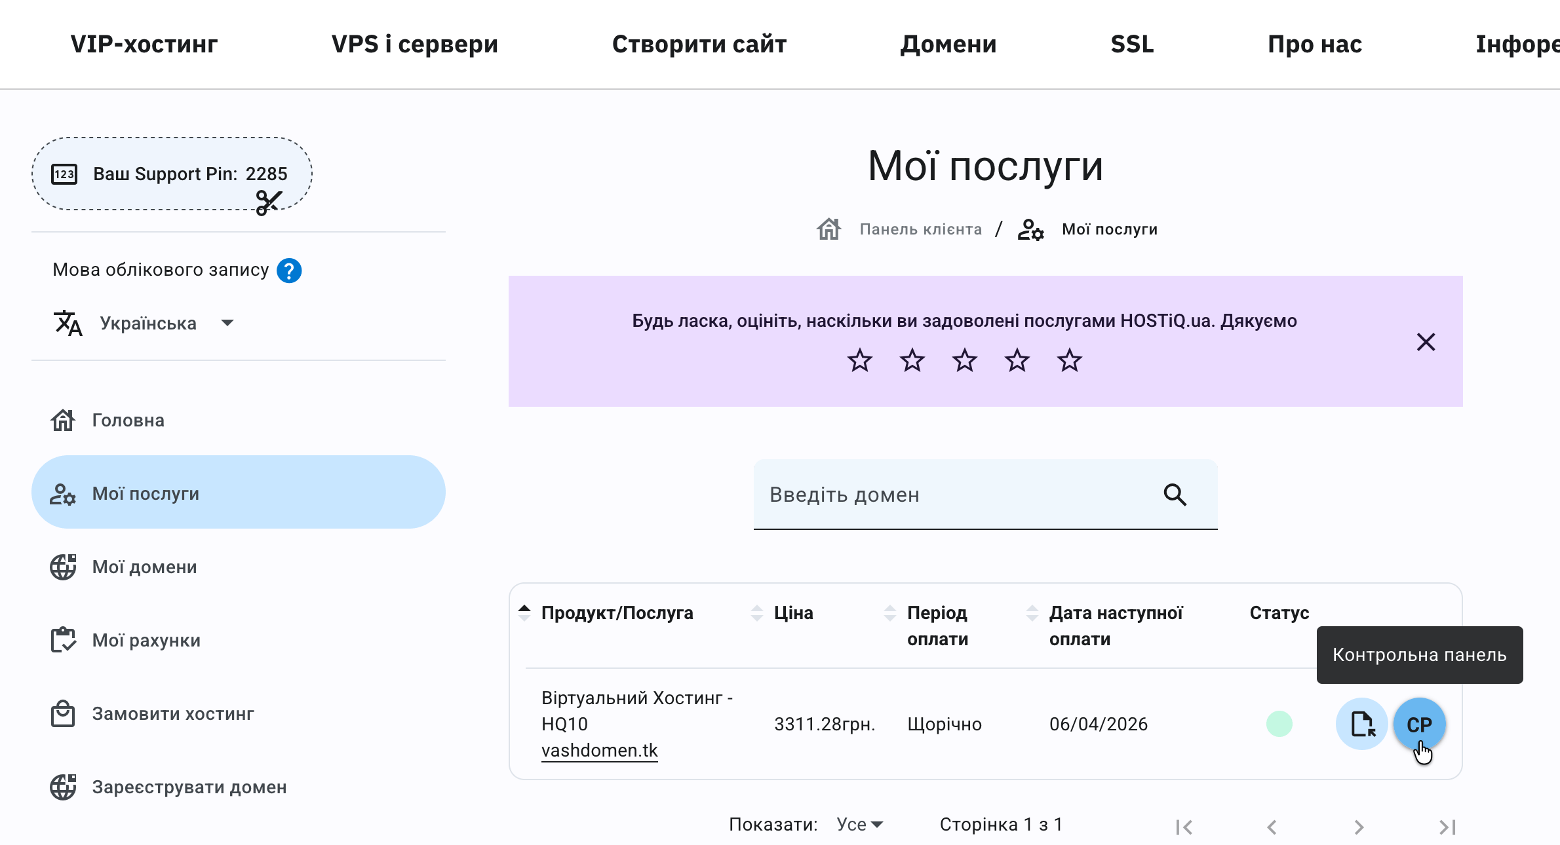
Task: Sort by the Продукт/Послуга column arrows
Action: click(524, 612)
